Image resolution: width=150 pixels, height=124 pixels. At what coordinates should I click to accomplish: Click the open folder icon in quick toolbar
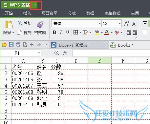pyautogui.click(x=4, y=45)
